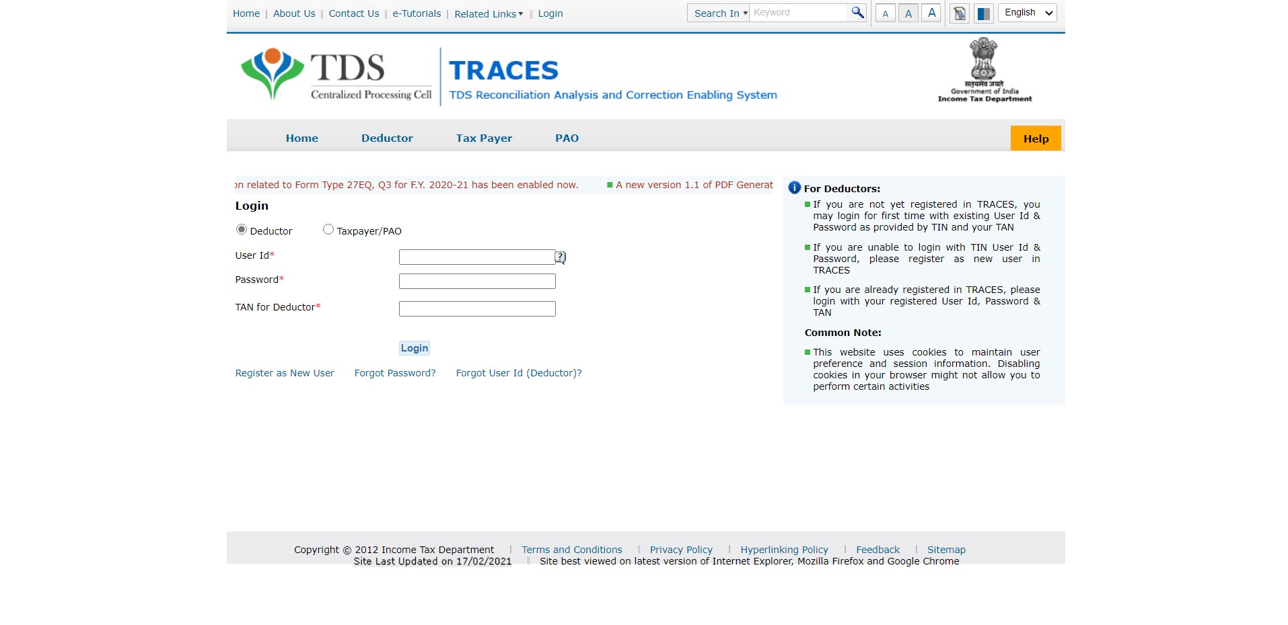Click the orange Help button
1288x625 pixels.
[1035, 138]
